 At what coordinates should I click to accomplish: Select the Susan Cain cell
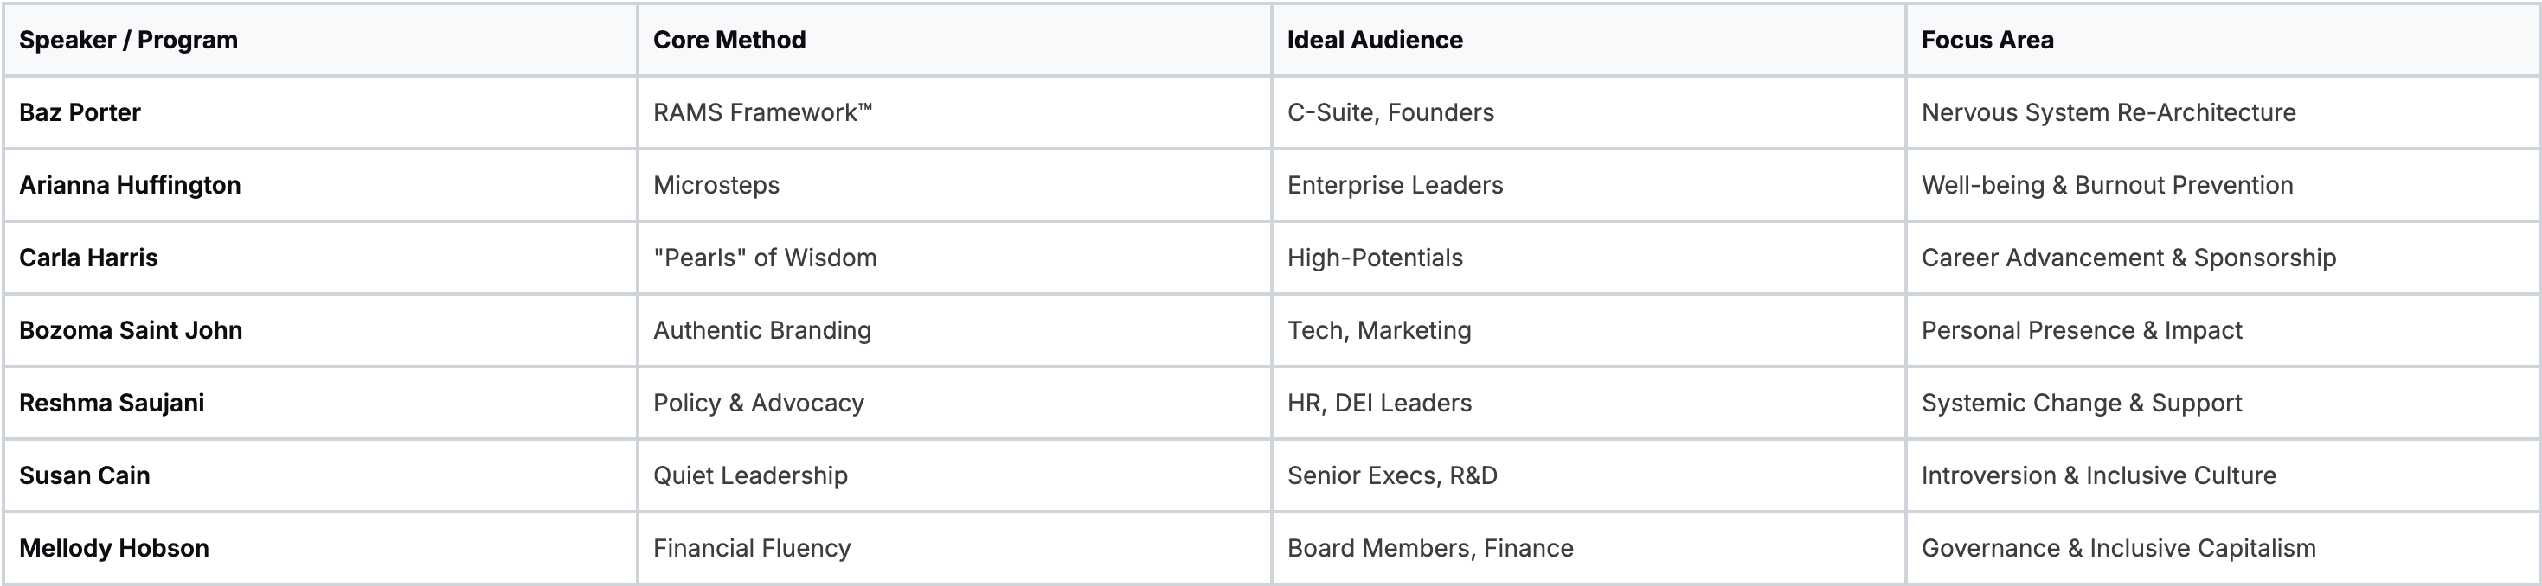click(85, 475)
